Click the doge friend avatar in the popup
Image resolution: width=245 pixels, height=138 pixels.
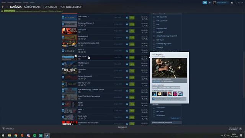(x=159, y=94)
